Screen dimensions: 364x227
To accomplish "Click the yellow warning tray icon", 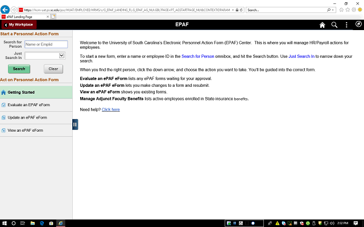I will point(277,223).
